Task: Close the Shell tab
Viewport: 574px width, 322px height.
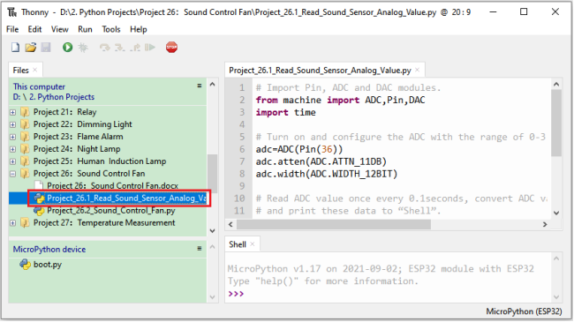Action: [x=253, y=244]
